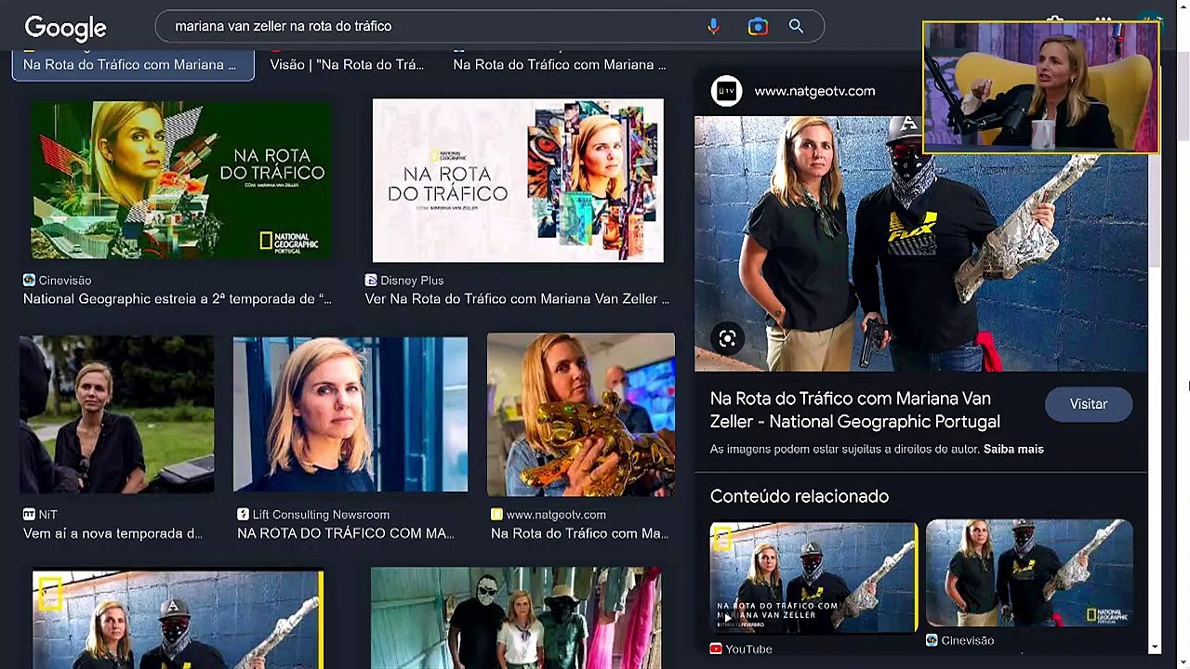Screen dimensions: 1190x669
Task: Select the "Visão | Na Rota do Trá..." chip
Action: (347, 65)
